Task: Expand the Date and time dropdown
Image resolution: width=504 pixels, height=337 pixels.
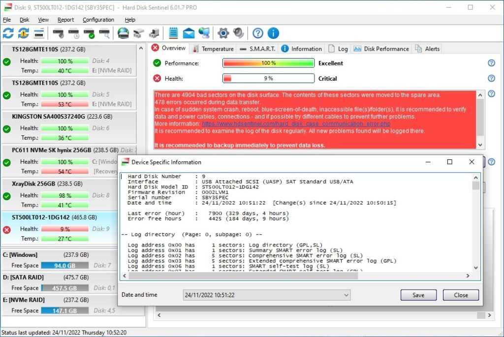Action: 346,295
